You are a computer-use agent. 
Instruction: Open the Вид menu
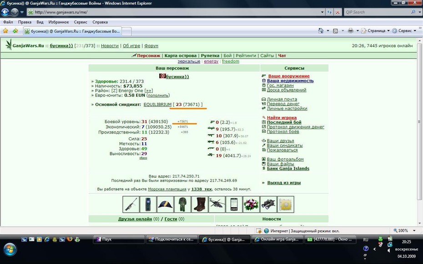[x=40, y=22]
